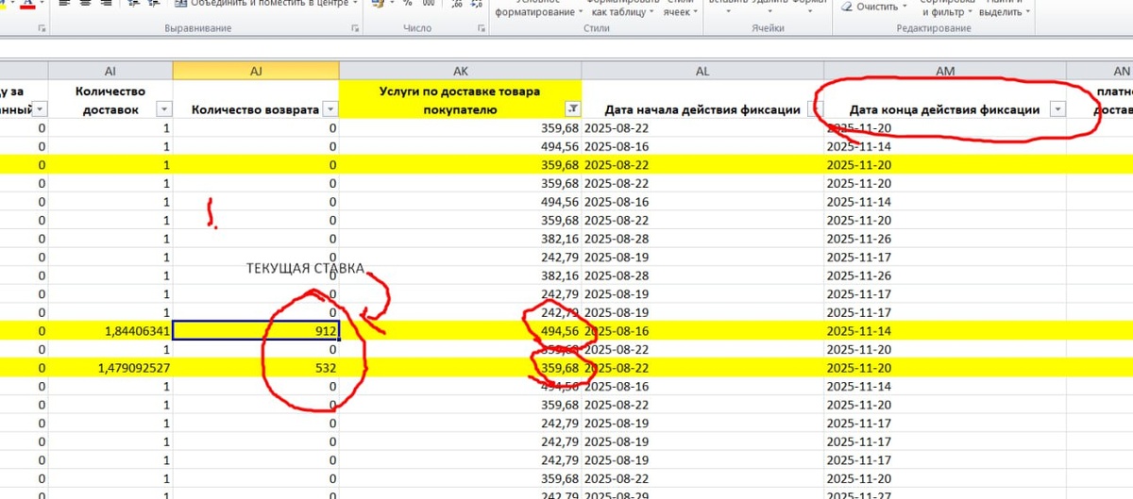The image size is (1133, 499).
Task: Click the 'ТЕКУЩАЯ СТАВКА' text label
Action: click(x=304, y=270)
